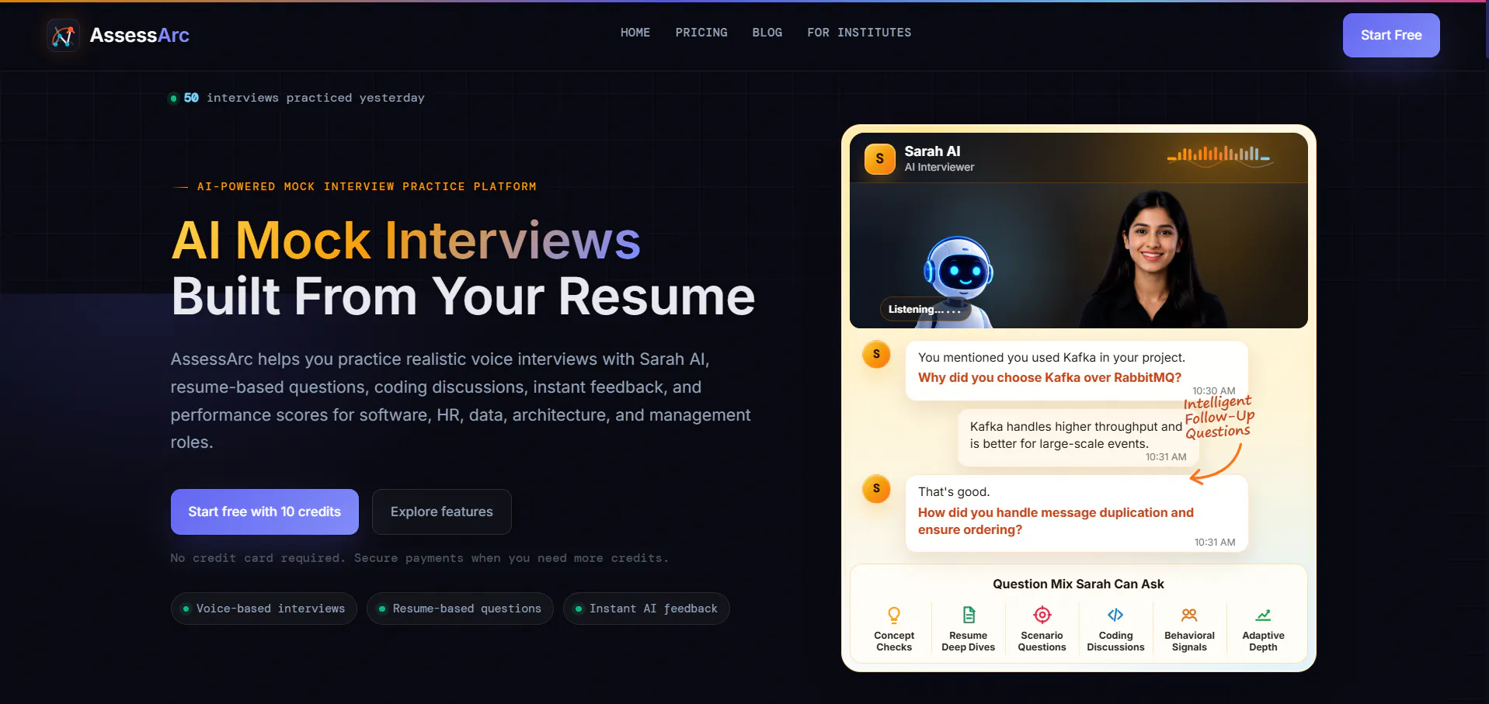Click "How did you handle message duplication" question
The width and height of the screenshot is (1489, 704).
[1056, 521]
